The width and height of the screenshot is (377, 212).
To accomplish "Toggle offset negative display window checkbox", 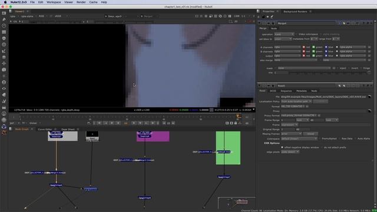I will pos(282,147).
